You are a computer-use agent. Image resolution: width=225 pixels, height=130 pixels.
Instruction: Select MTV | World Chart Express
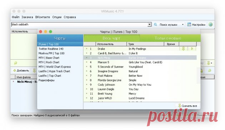[x=60, y=67]
